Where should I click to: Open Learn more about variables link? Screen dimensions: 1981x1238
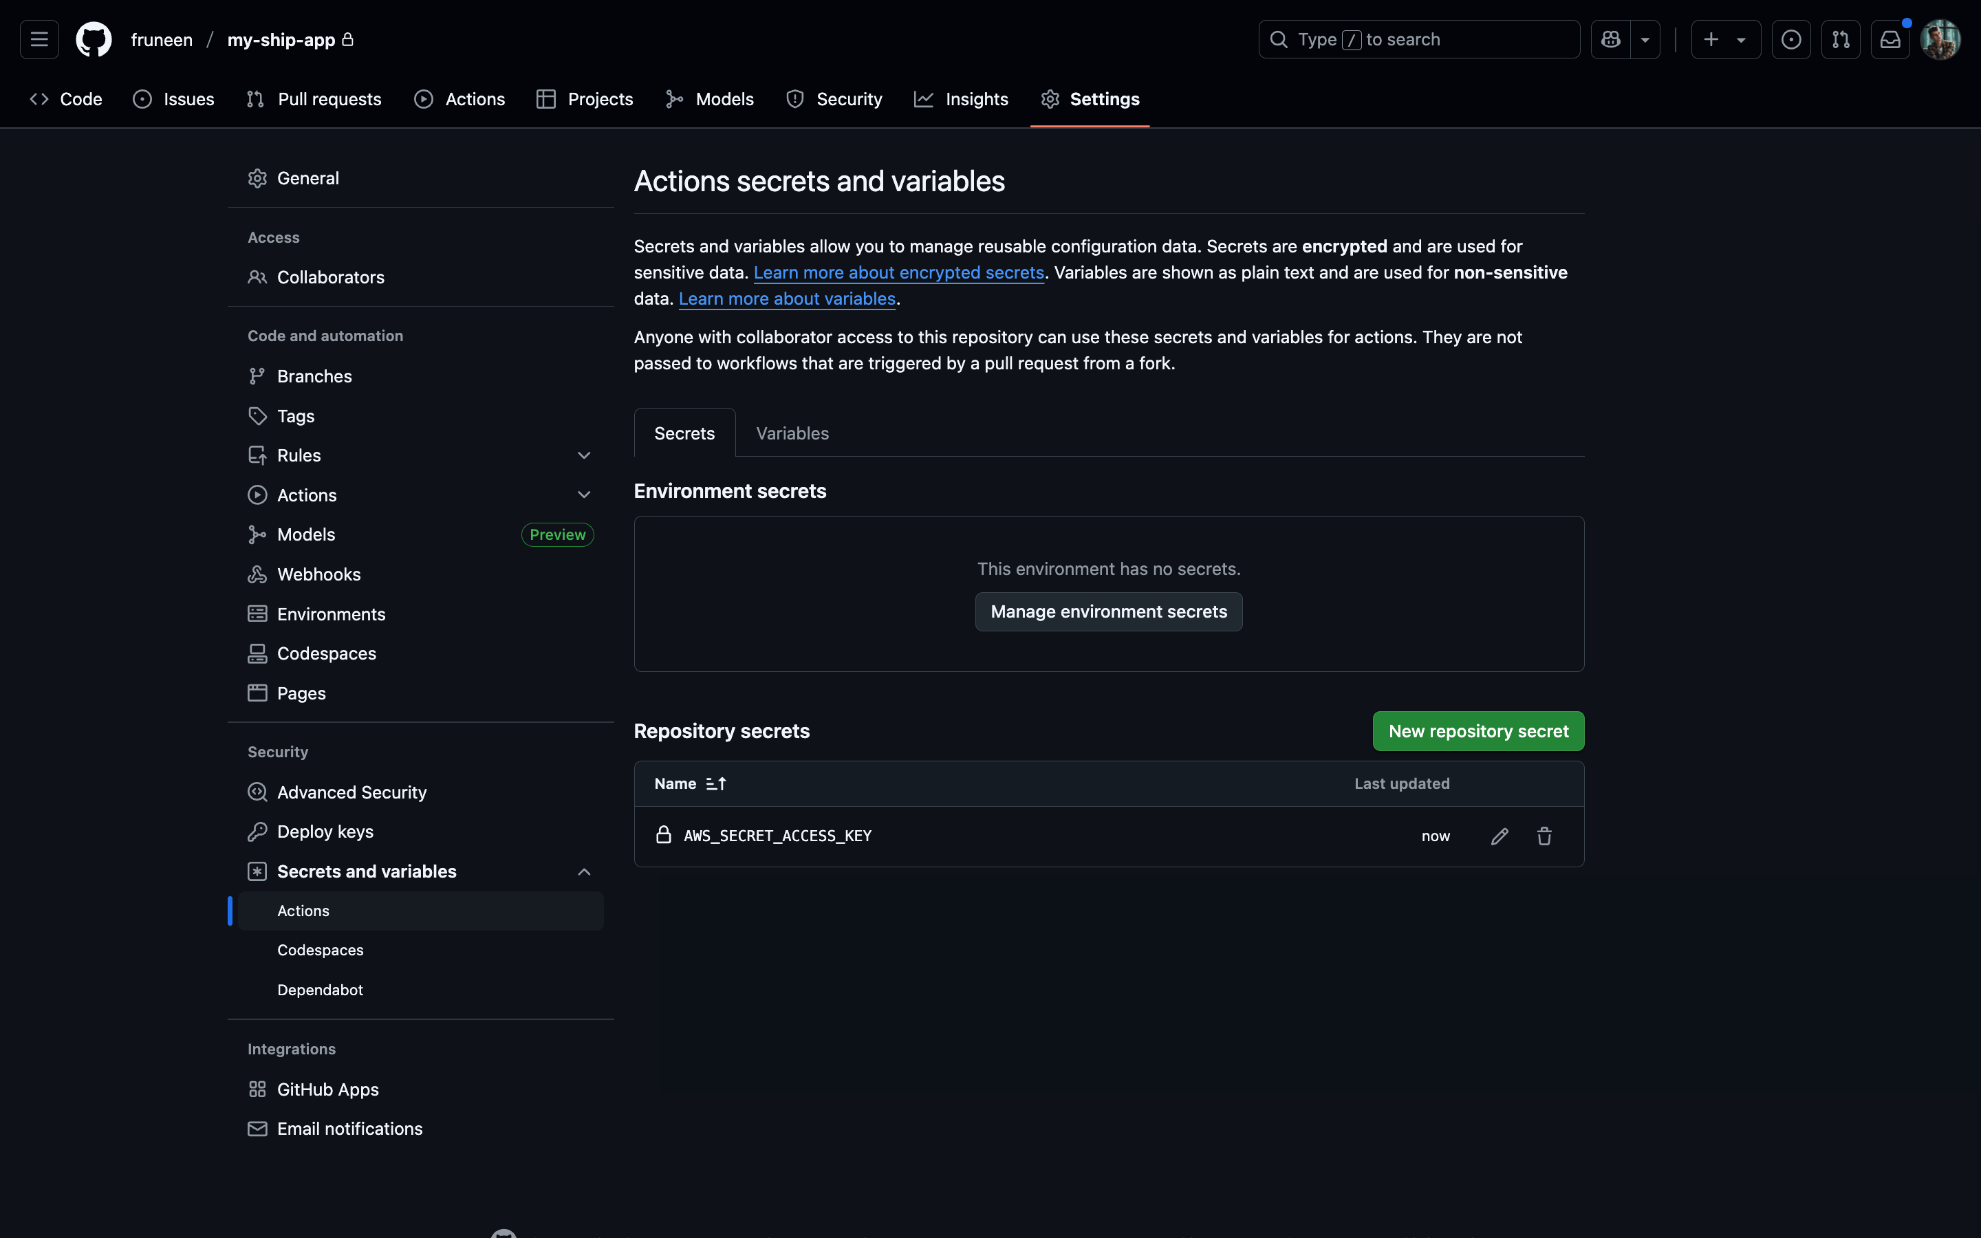click(x=787, y=298)
